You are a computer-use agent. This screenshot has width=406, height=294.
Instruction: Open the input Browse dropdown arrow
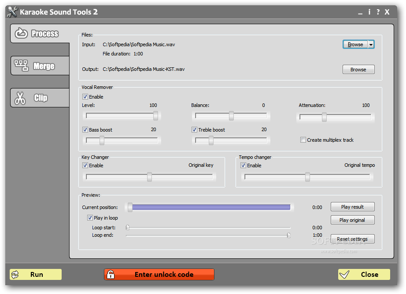(371, 44)
